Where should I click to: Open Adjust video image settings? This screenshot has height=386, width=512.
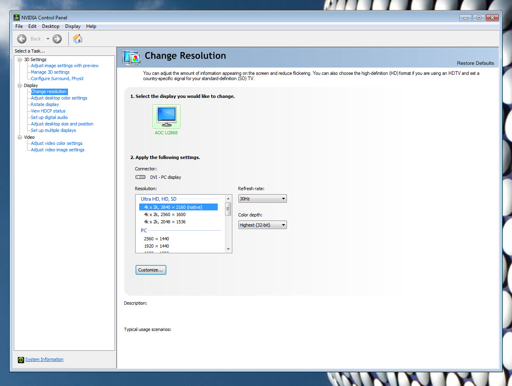[58, 150]
